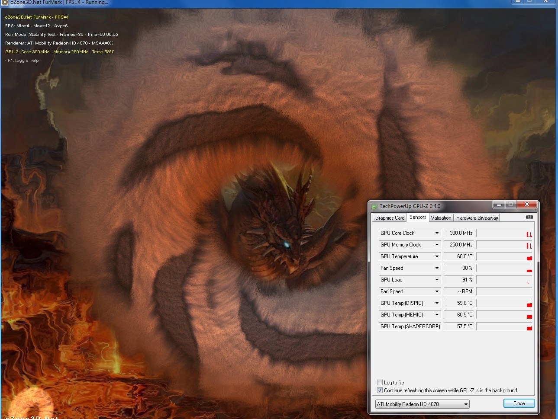558x419 pixels.
Task: Click the GPU Load 91 % value
Action: point(459,280)
